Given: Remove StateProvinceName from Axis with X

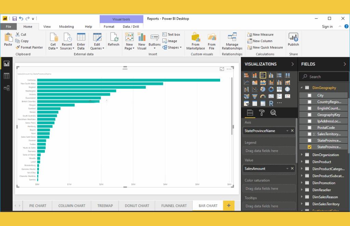Looking at the screenshot, I should 292,131.
